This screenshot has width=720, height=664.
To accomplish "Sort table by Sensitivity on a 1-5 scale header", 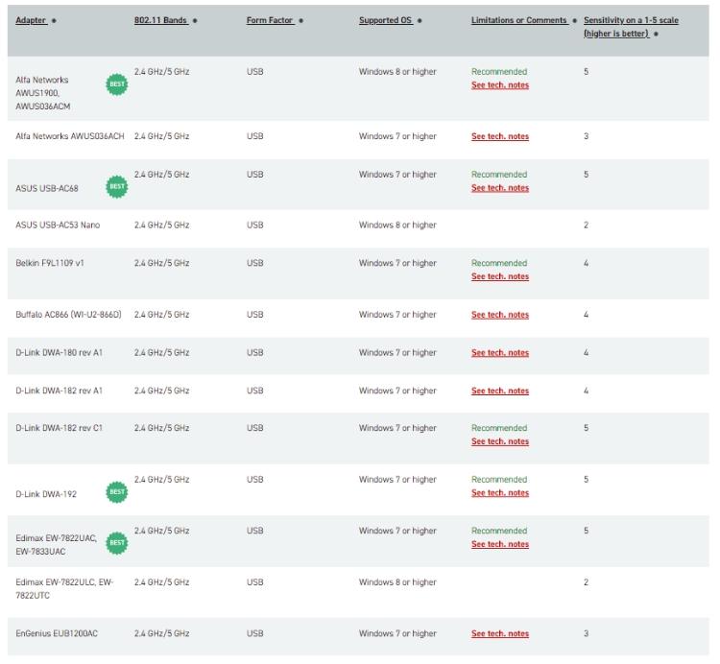I will click(630, 20).
